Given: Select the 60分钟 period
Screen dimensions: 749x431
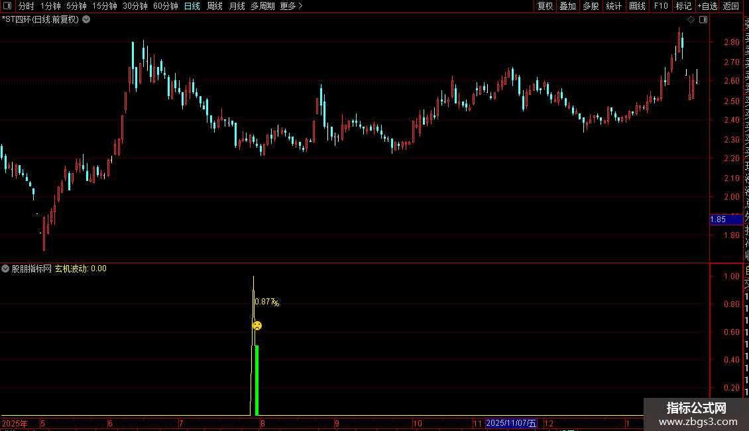Looking at the screenshot, I should point(166,6).
